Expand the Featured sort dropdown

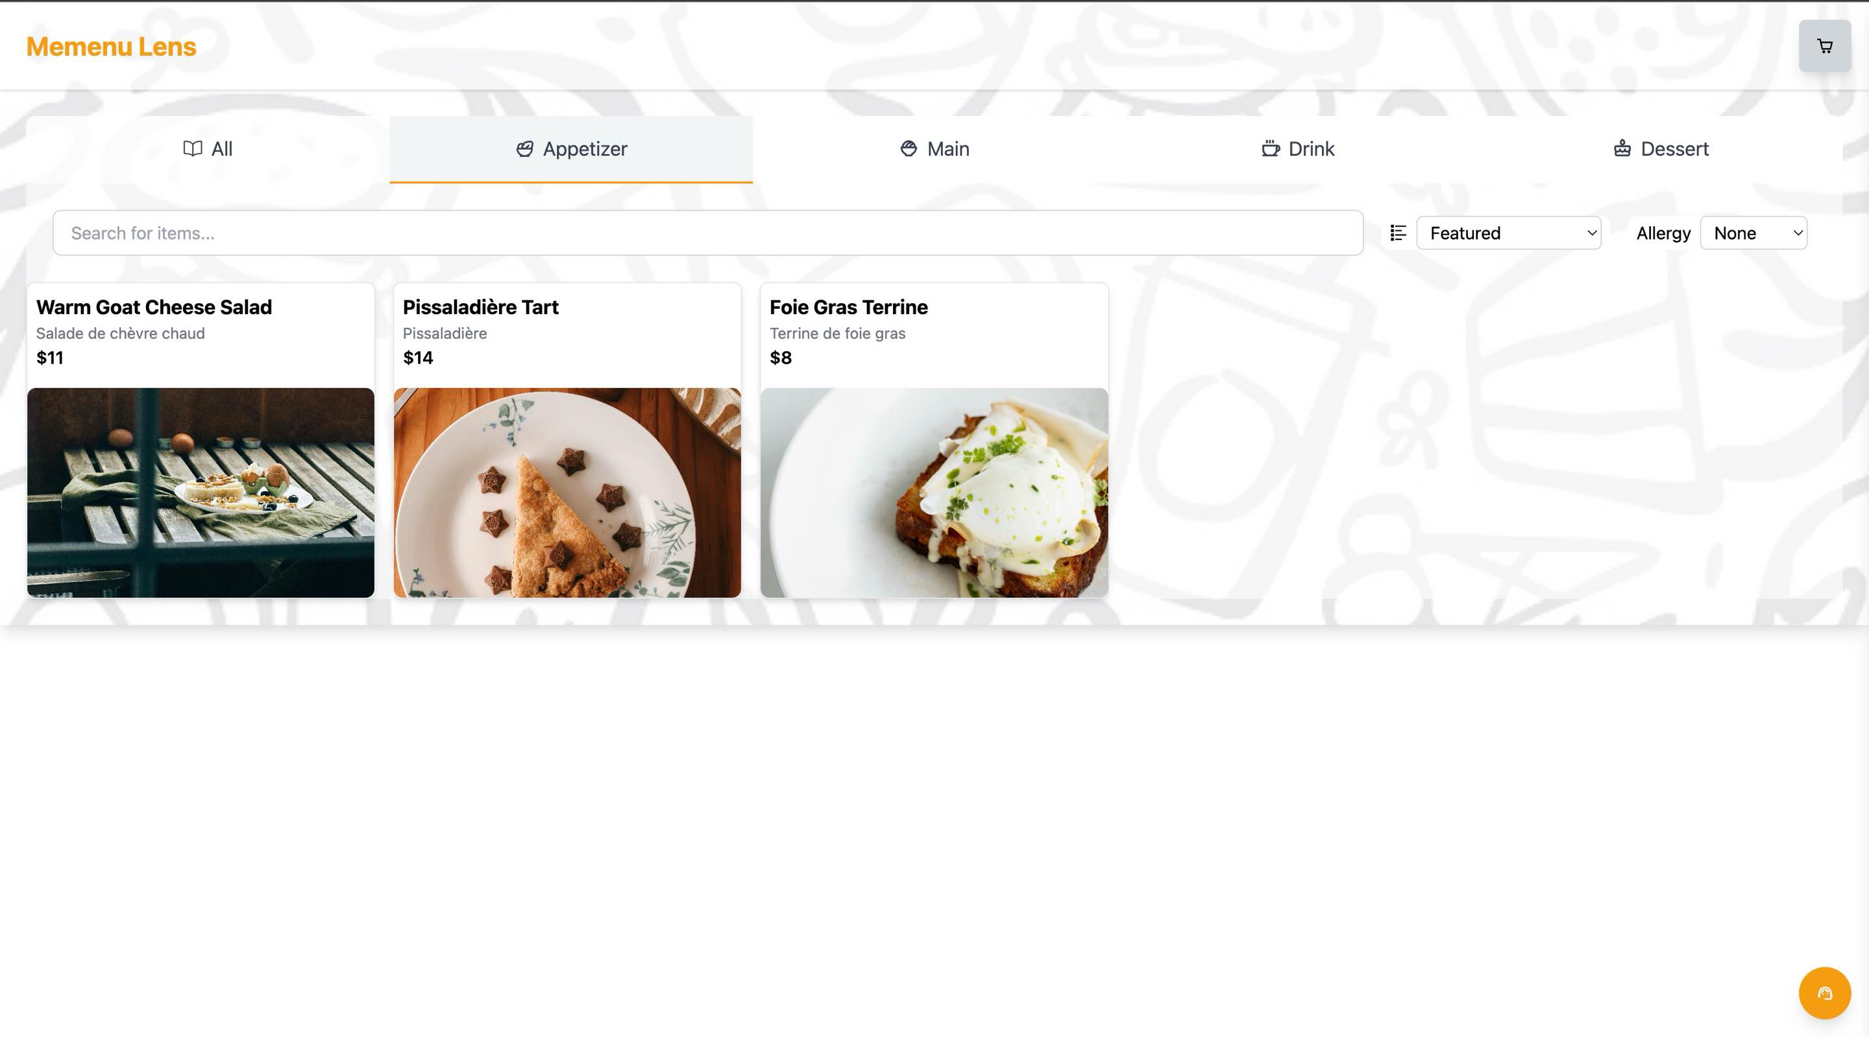(1508, 233)
